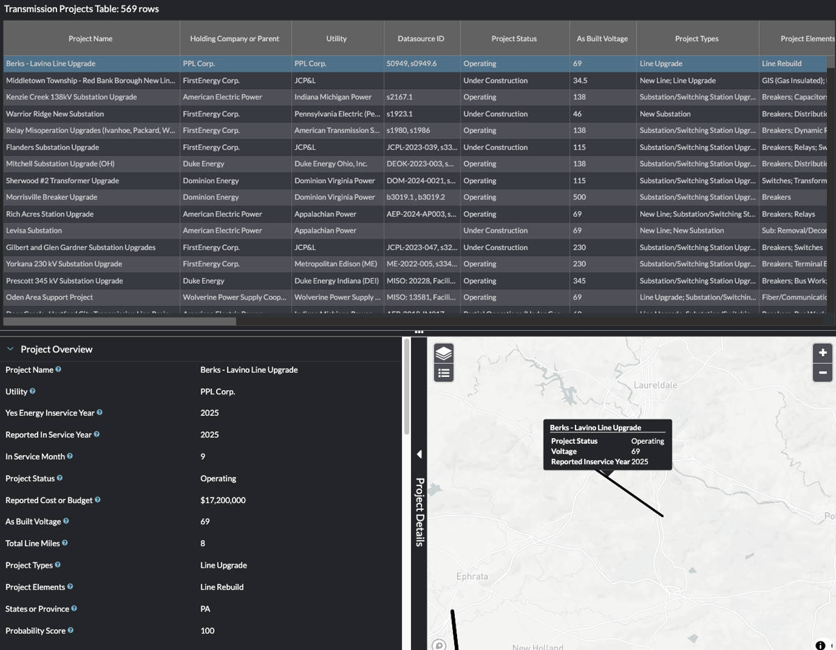Click the map attribution info icon
Image resolution: width=836 pixels, height=650 pixels.
click(x=821, y=645)
